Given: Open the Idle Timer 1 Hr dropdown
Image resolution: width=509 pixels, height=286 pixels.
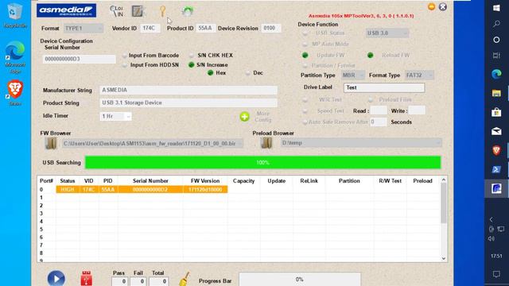Looking at the screenshot, I should click(x=115, y=116).
